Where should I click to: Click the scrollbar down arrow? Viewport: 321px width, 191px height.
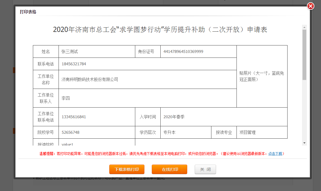point(304,143)
